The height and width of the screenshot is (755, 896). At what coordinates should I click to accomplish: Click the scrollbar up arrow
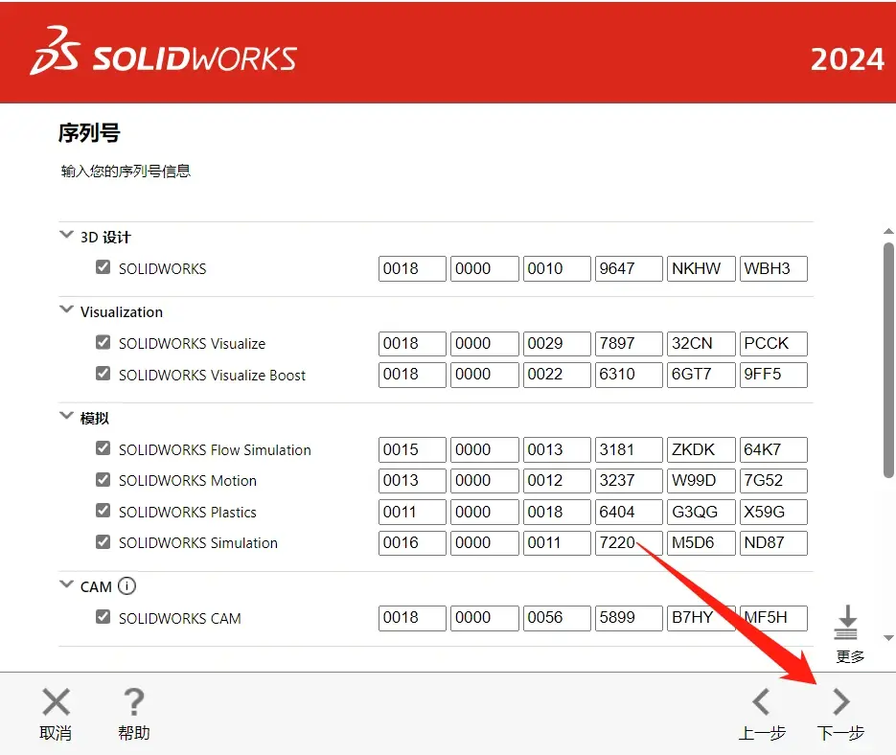tap(888, 232)
